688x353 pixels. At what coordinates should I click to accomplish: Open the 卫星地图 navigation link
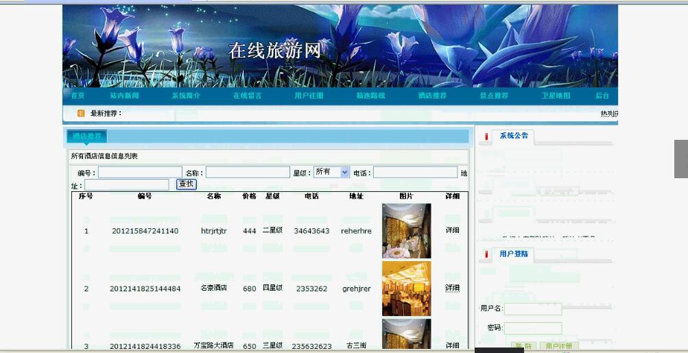coord(556,95)
